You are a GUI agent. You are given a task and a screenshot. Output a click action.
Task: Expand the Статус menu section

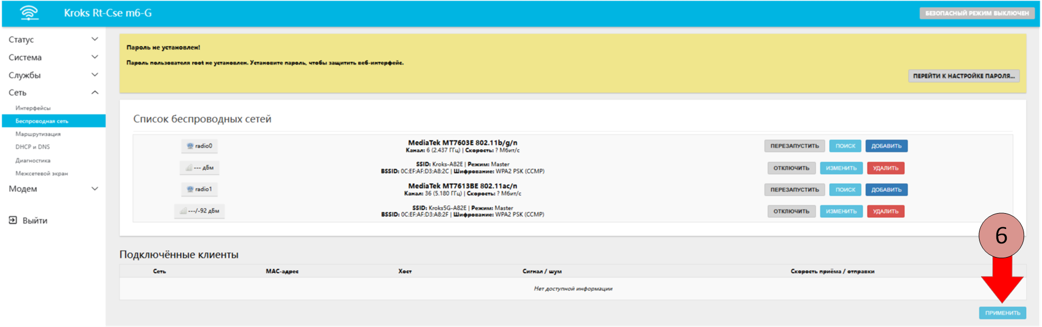coord(53,40)
